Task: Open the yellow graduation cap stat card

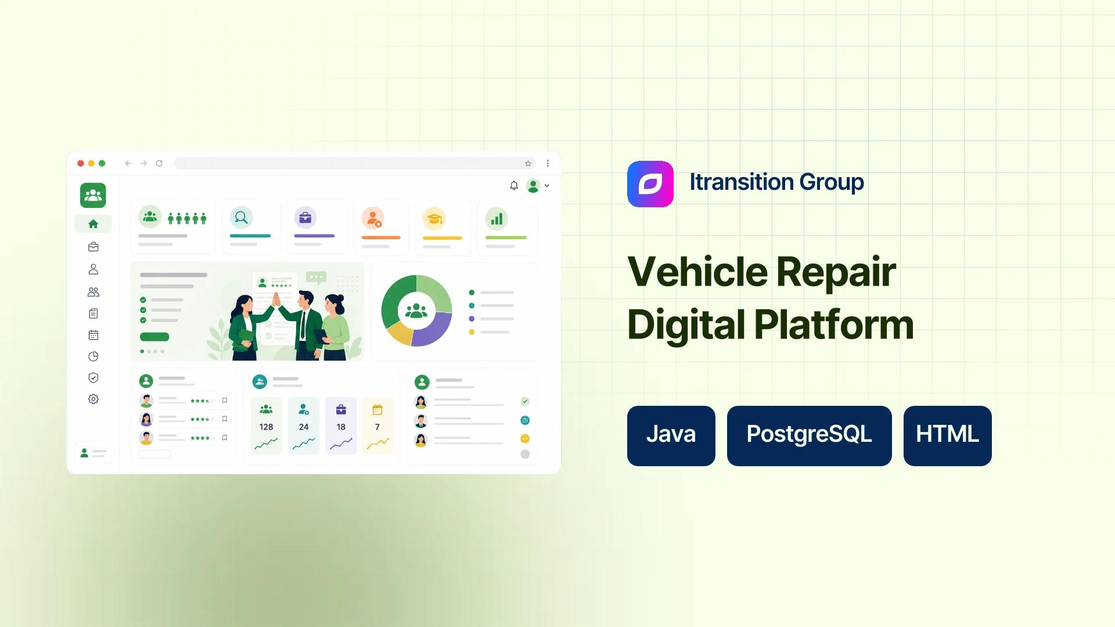Action: pyautogui.click(x=443, y=228)
